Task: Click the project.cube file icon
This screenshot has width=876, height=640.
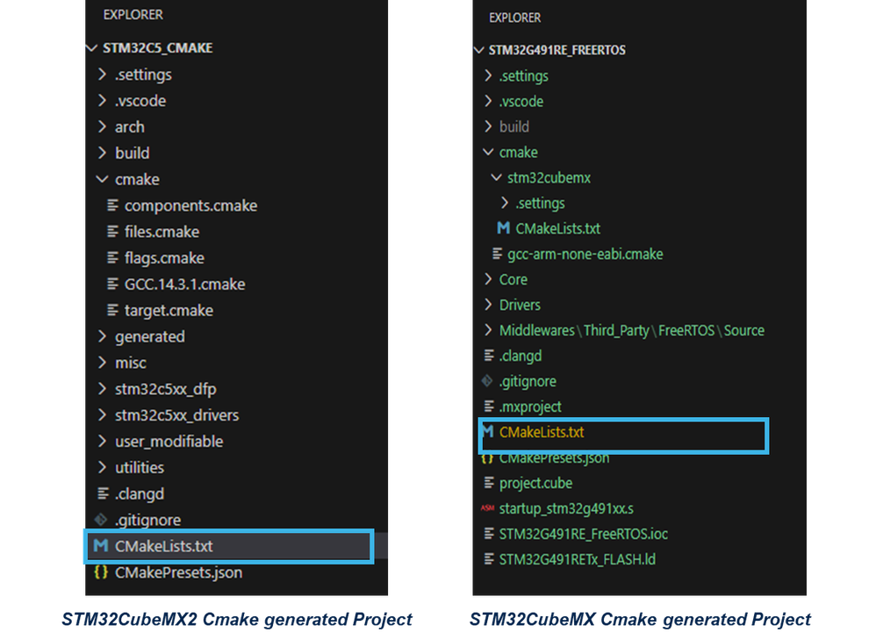Action: click(489, 483)
